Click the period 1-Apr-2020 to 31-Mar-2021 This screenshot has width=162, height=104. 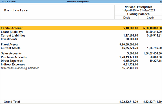pyautogui.click(x=138, y=10)
